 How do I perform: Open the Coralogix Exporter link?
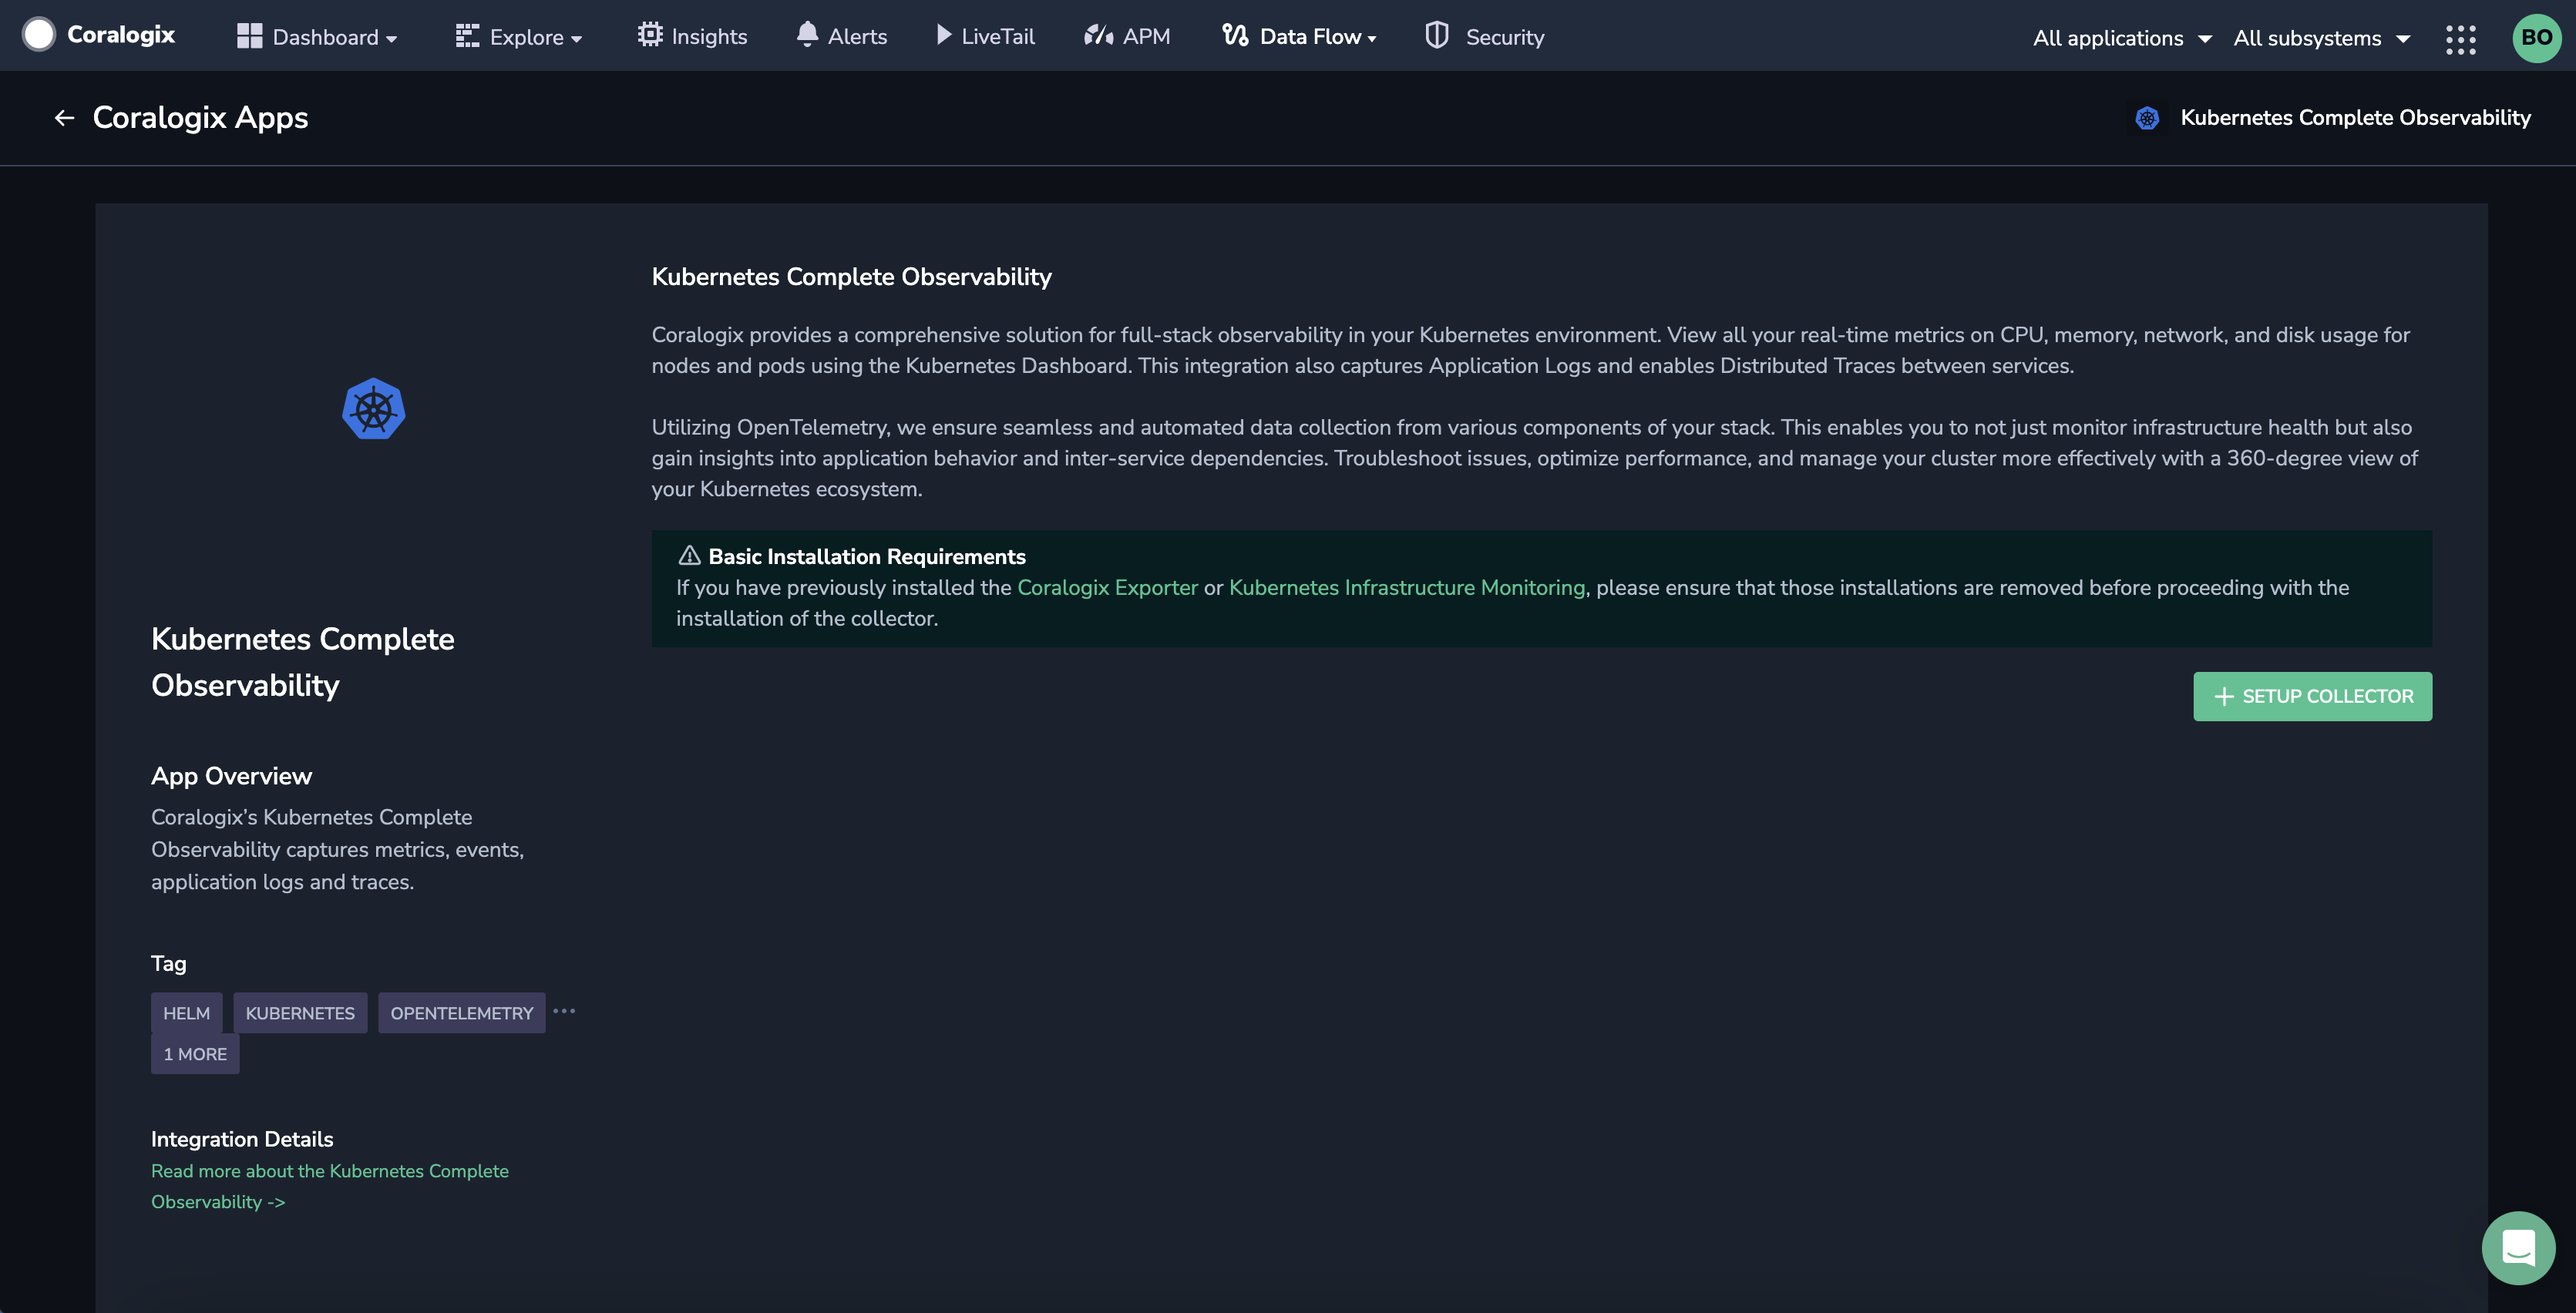pos(1107,588)
